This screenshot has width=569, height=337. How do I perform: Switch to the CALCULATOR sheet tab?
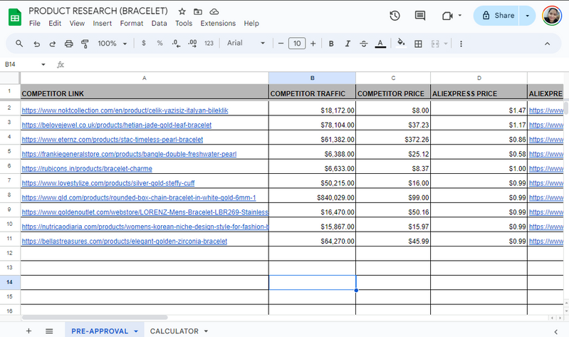pyautogui.click(x=174, y=331)
